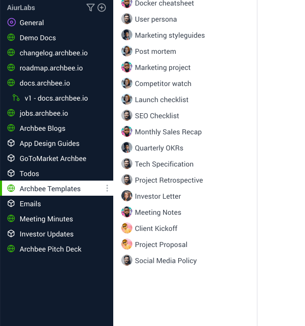
Task: Select the Investor Updates collection
Action: 46,234
